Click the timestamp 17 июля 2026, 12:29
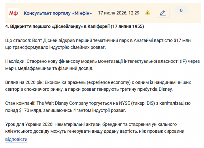 [119, 13]
